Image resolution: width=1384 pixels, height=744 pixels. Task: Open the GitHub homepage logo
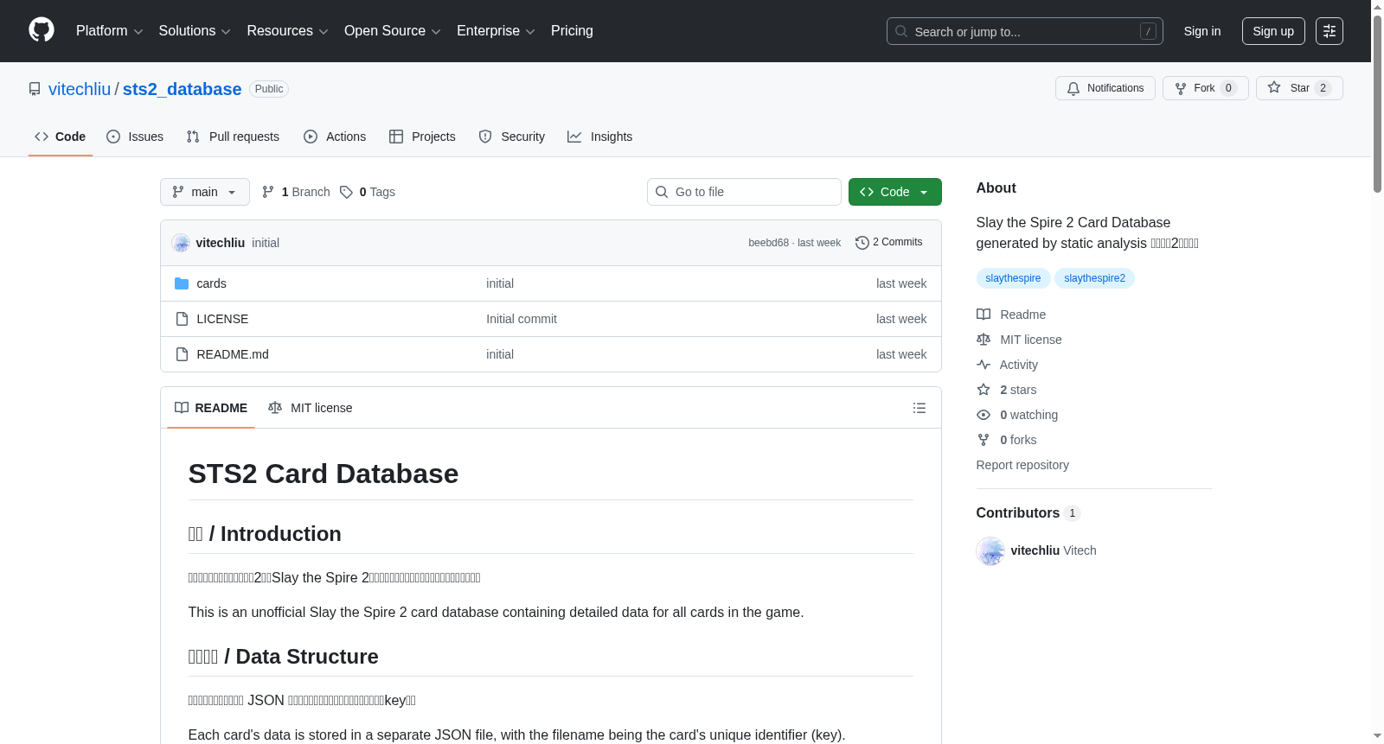pos(42,30)
